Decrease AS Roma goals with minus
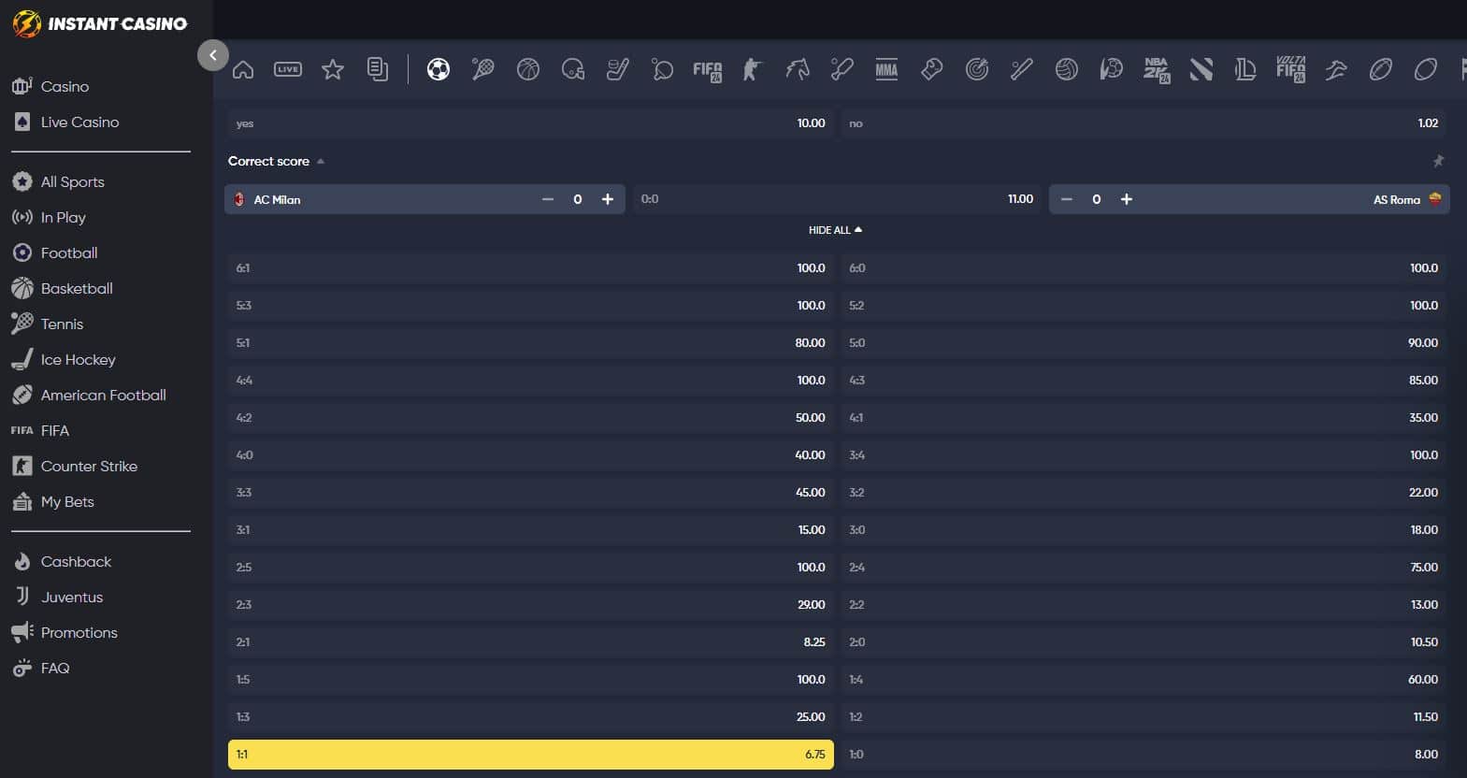The height and width of the screenshot is (778, 1467). (x=1067, y=199)
